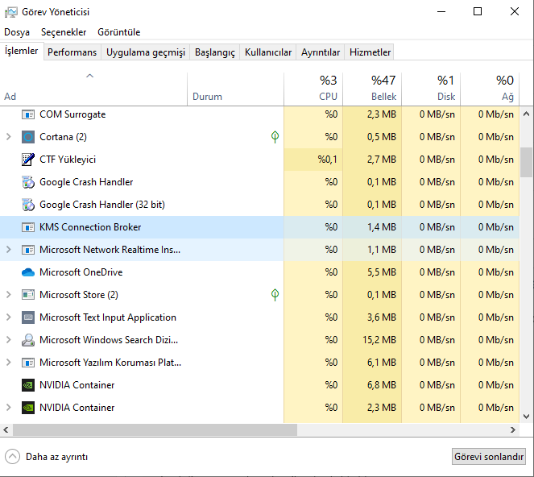Click the Microsoft OneDrive cloud icon

[28, 272]
